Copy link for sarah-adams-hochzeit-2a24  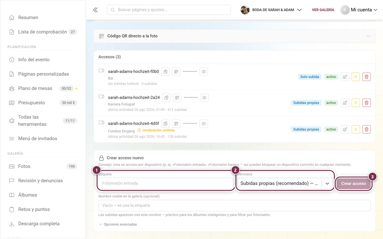click(166, 98)
